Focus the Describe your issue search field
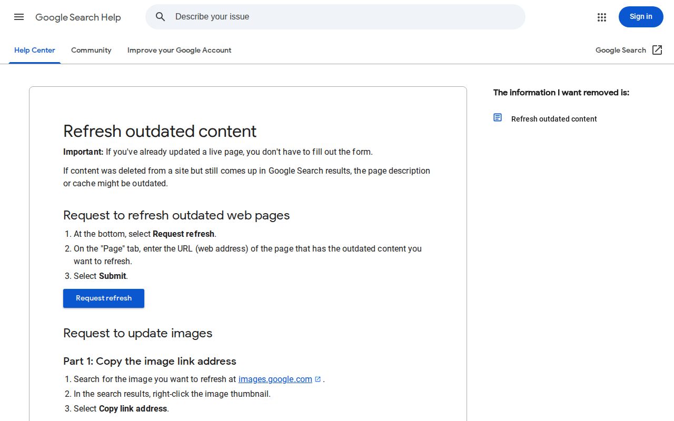Screen dimensions: 674x421 coord(335,17)
